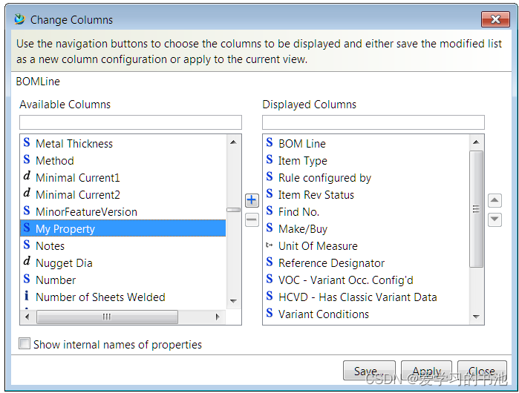Click the plus icon to add column

tap(252, 200)
